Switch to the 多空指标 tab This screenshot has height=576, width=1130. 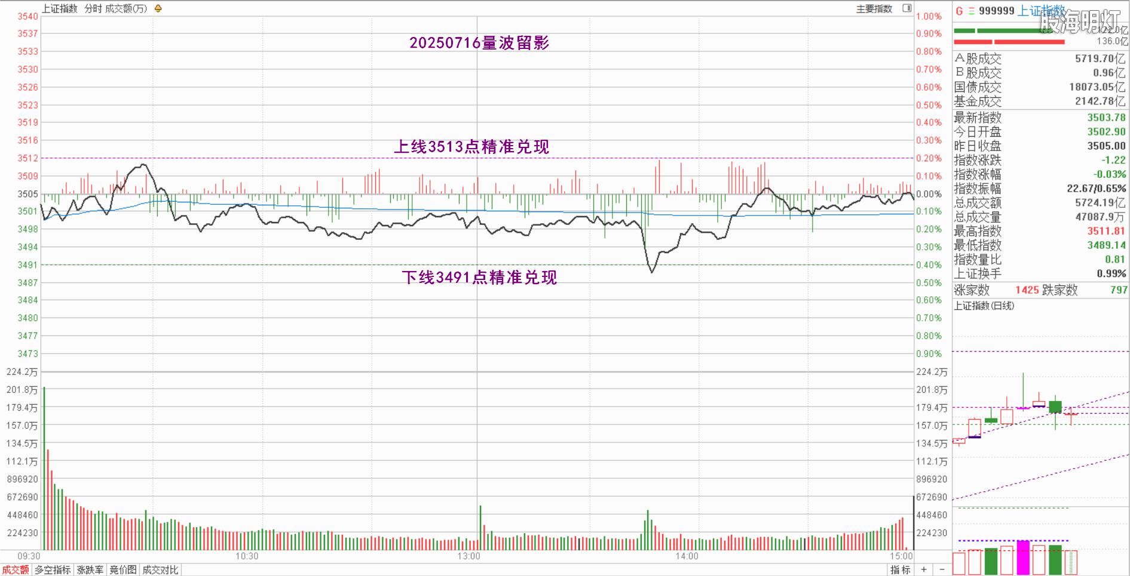click(53, 570)
